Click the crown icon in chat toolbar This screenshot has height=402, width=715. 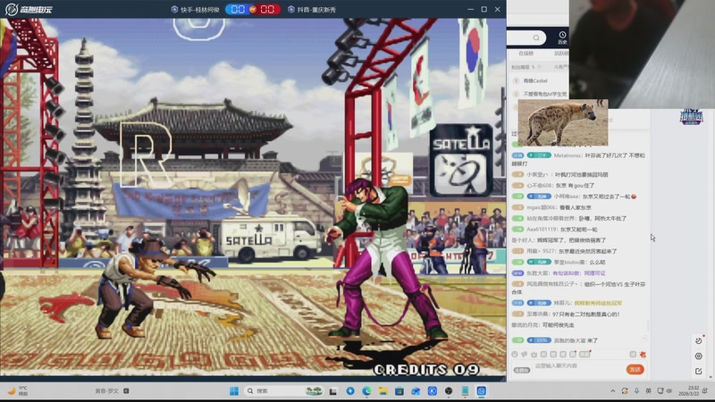534,354
